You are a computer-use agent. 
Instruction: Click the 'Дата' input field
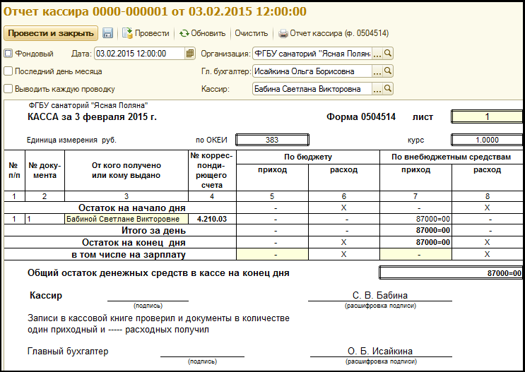(x=140, y=54)
